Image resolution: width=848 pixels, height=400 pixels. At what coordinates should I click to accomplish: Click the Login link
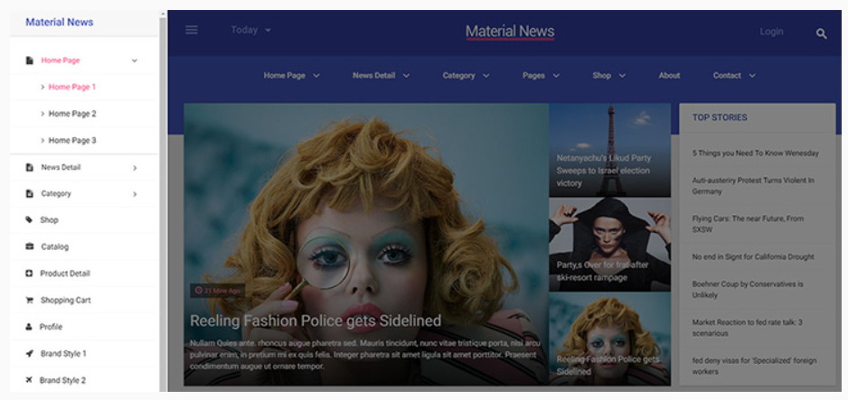pos(771,32)
